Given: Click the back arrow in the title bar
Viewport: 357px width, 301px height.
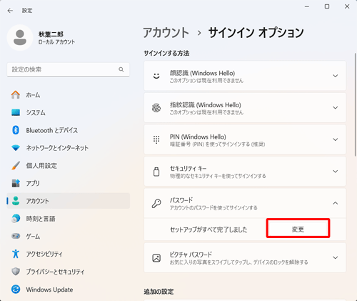Looking at the screenshot, I should point(10,11).
